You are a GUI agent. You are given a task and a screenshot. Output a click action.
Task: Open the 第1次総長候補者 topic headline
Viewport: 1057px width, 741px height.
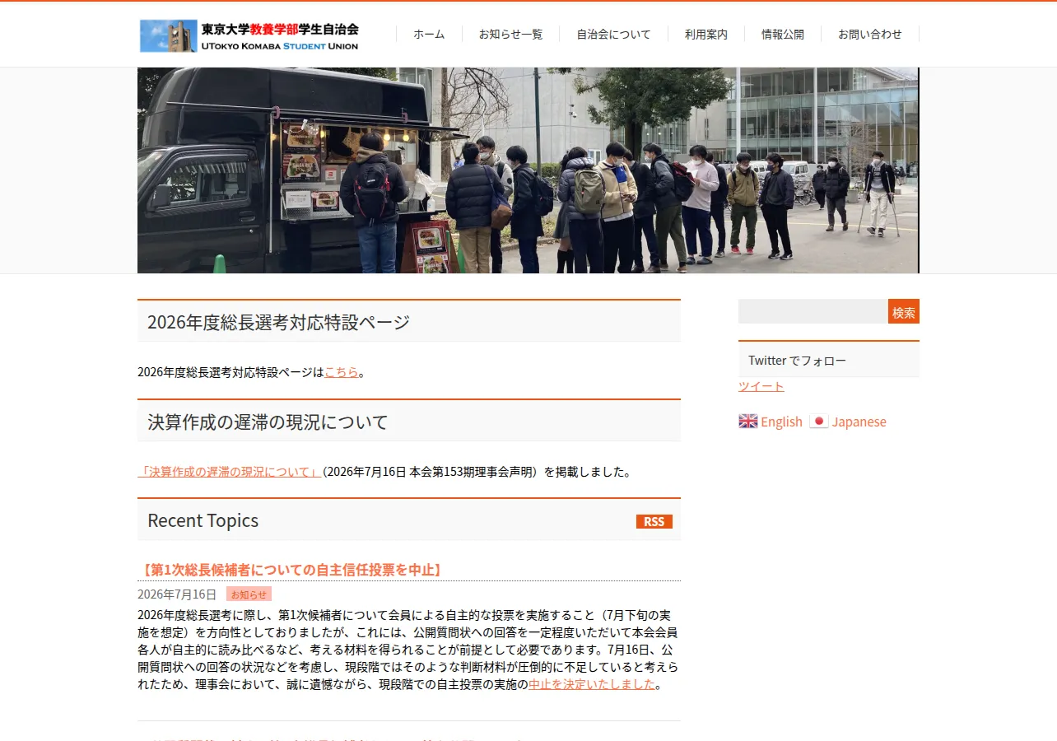point(291,570)
